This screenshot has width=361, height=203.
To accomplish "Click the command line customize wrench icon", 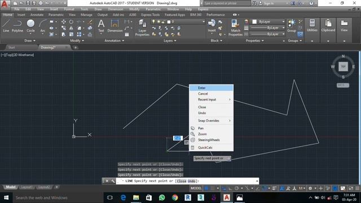I will tap(113, 181).
